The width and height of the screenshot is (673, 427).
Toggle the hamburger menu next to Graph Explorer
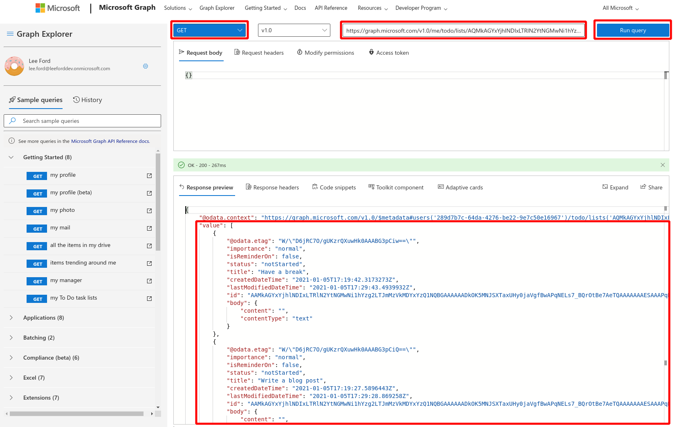tap(10, 34)
